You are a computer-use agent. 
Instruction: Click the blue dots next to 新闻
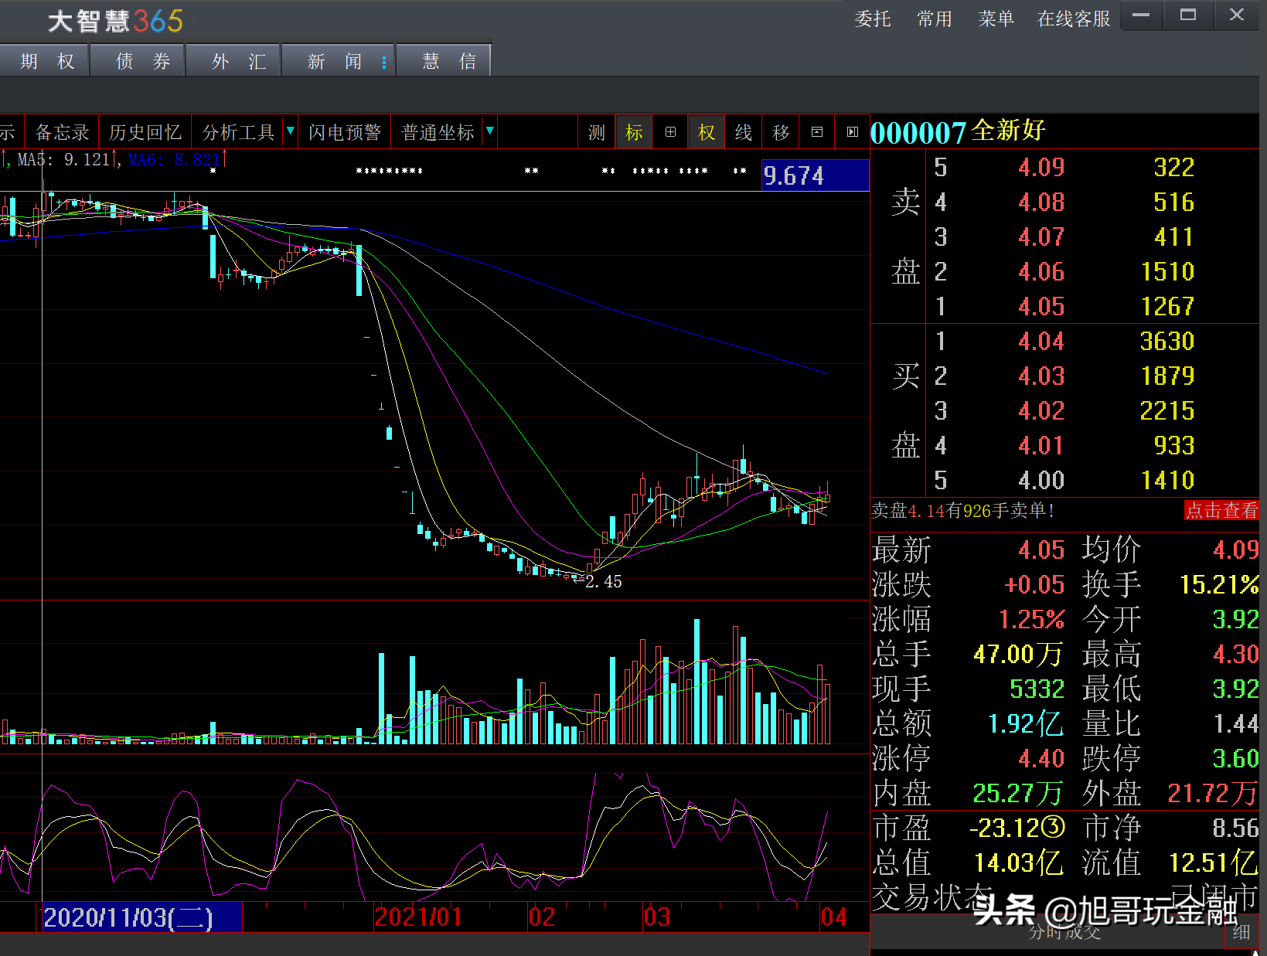pyautogui.click(x=384, y=62)
